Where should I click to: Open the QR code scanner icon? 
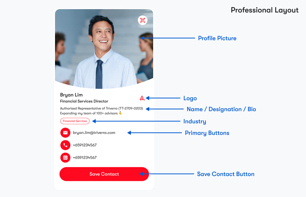pos(142,20)
